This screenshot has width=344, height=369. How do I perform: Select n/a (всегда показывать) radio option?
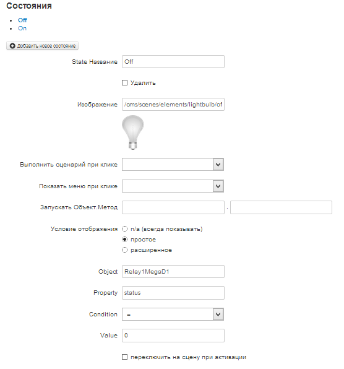[124, 228]
